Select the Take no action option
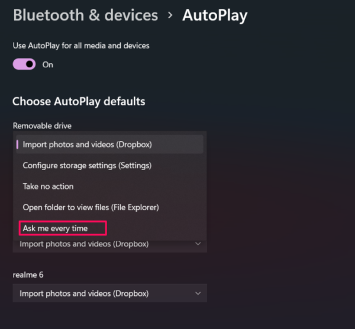 click(48, 186)
